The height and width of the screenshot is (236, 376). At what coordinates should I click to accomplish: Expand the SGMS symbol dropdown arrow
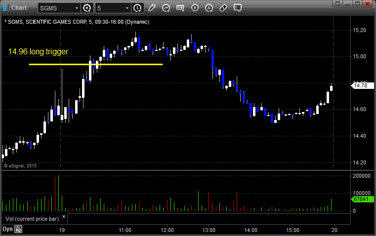77,8
